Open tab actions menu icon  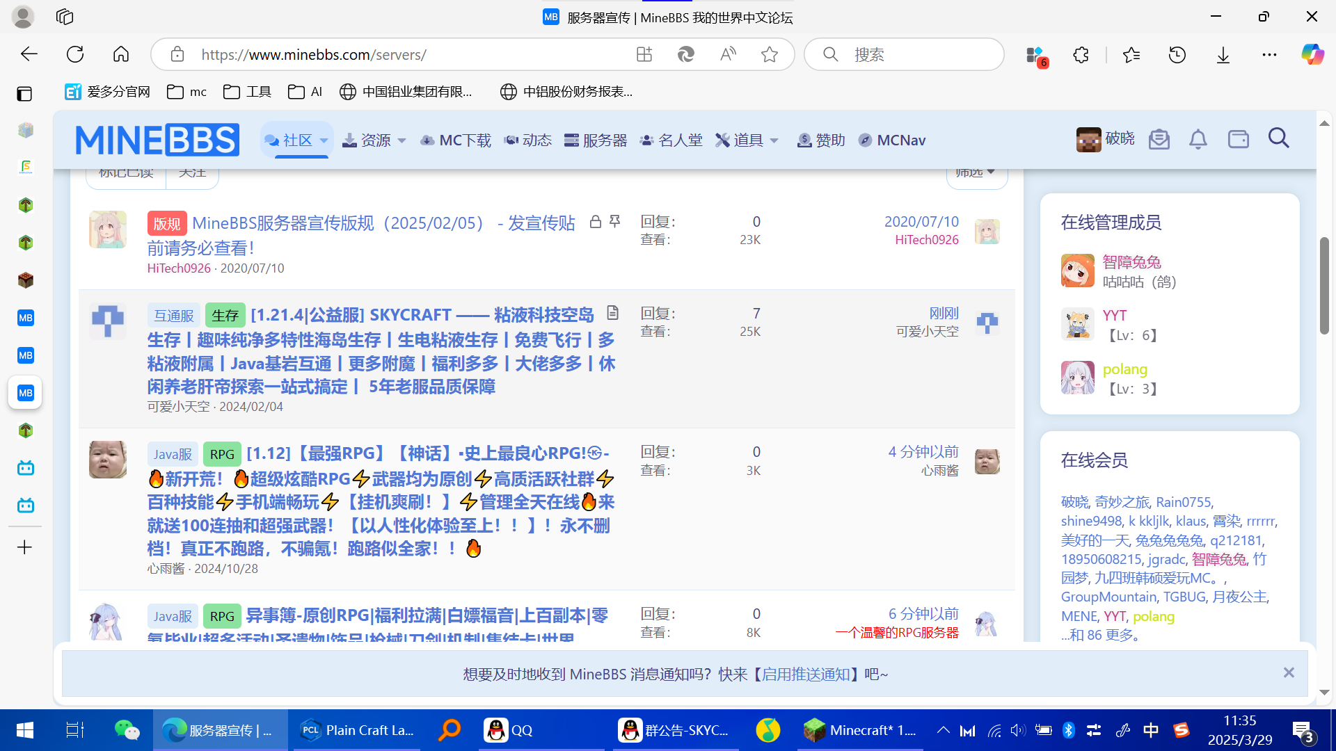[x=65, y=17]
